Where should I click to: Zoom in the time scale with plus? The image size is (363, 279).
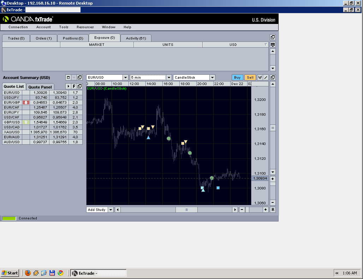(x=266, y=210)
